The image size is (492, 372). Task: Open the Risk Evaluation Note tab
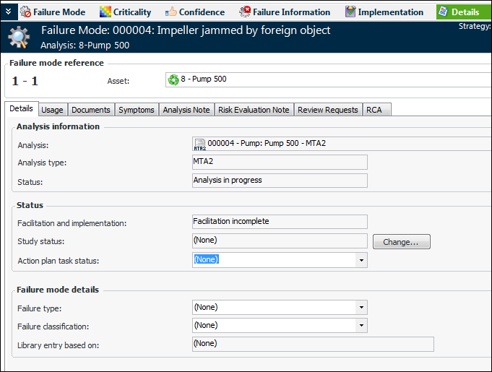pos(254,110)
